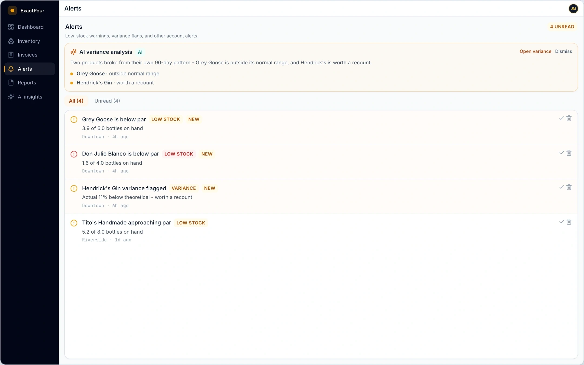Click the Tito's Handmade alert warning icon
584x365 pixels.
(74, 223)
